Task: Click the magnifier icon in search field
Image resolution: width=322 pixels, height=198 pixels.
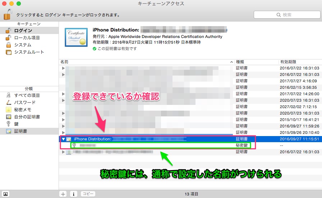Action: point(279,15)
